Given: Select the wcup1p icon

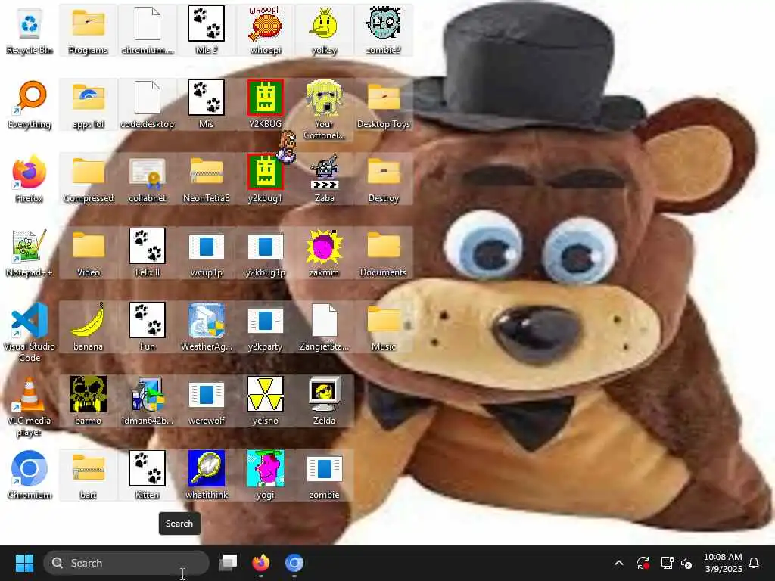Looking at the screenshot, I should (206, 252).
